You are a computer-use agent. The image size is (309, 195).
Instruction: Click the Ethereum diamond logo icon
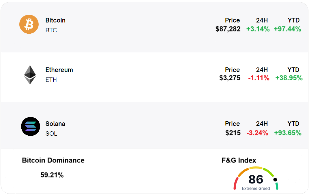point(30,75)
